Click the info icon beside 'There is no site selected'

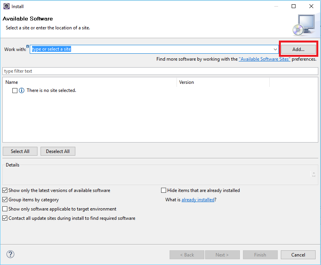point(22,90)
